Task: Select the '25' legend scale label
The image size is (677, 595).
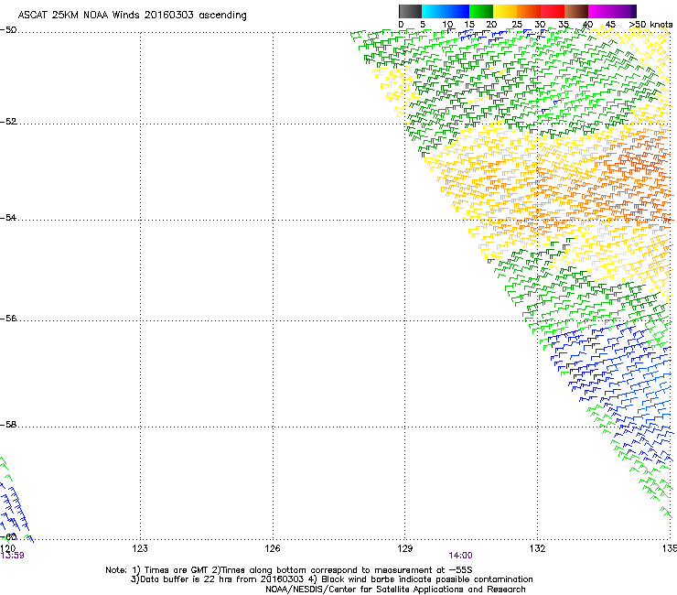Action: pyautogui.click(x=517, y=24)
